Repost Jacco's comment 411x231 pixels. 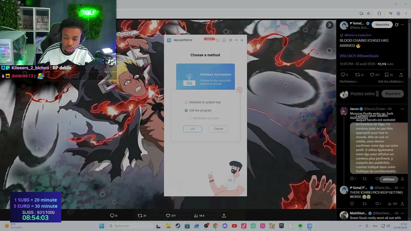click(x=364, y=179)
